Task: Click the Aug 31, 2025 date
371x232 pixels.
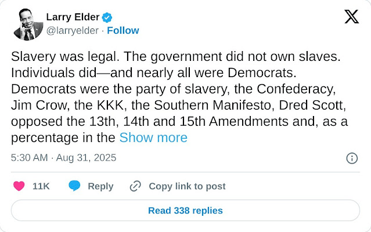Action: click(87, 158)
